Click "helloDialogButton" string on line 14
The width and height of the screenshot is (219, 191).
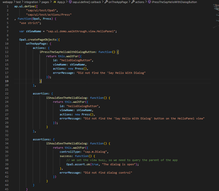(76, 60)
